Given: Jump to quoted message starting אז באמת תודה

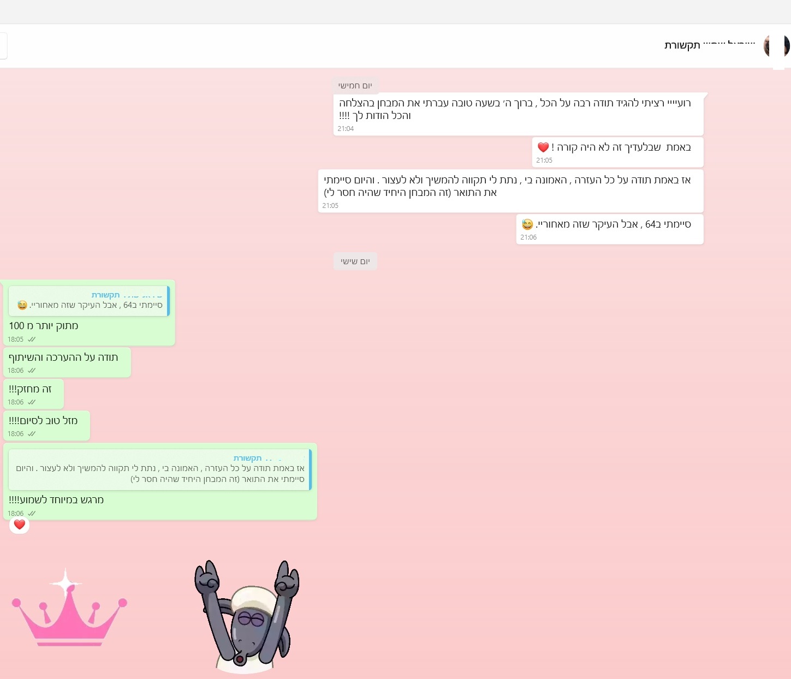Looking at the screenshot, I should pyautogui.click(x=160, y=469).
